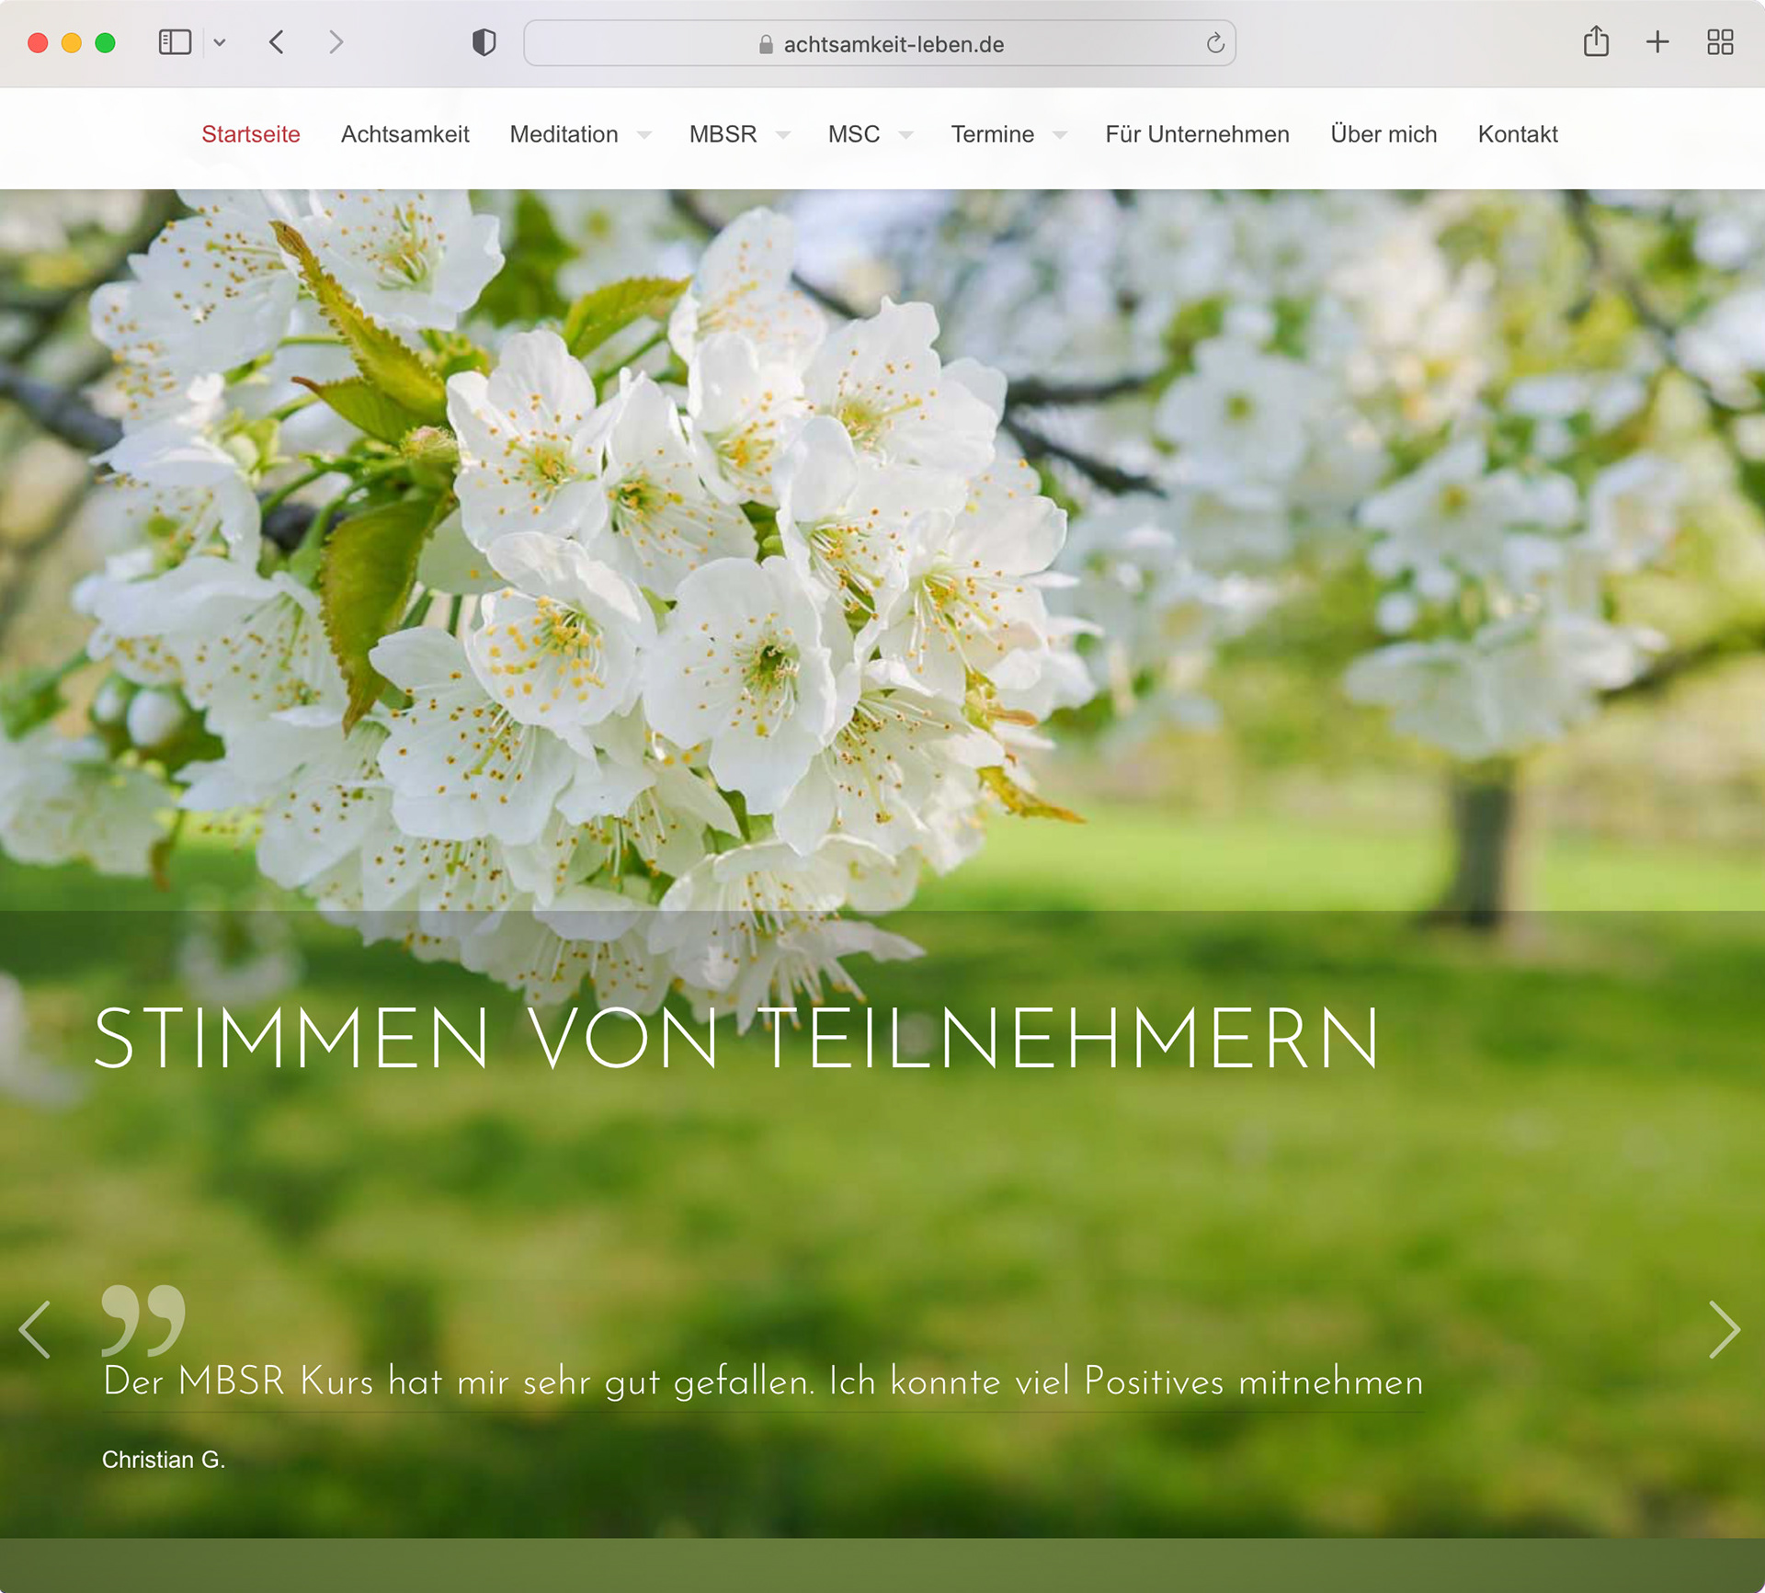Open a new tab with the plus icon

point(1657,42)
